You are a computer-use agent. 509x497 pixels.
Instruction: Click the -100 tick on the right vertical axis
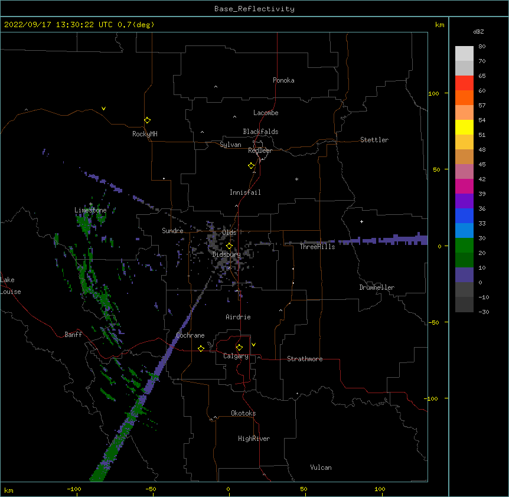tap(432, 398)
